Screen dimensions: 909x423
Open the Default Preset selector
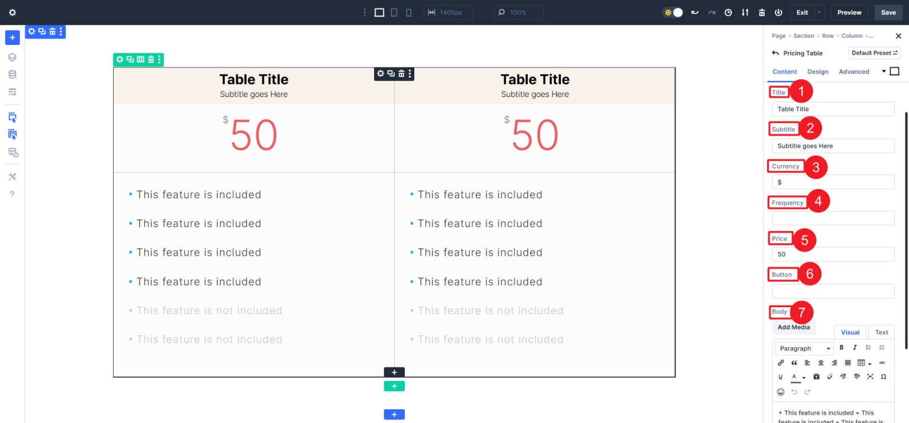tap(874, 53)
